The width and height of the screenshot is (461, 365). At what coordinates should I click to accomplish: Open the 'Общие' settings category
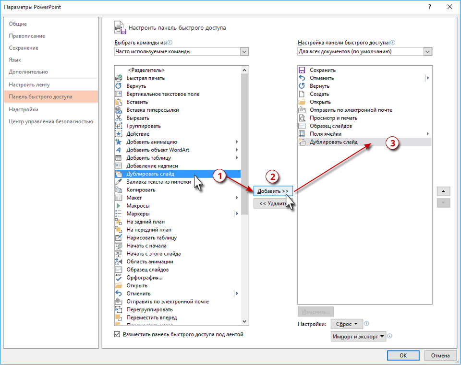(x=51, y=24)
